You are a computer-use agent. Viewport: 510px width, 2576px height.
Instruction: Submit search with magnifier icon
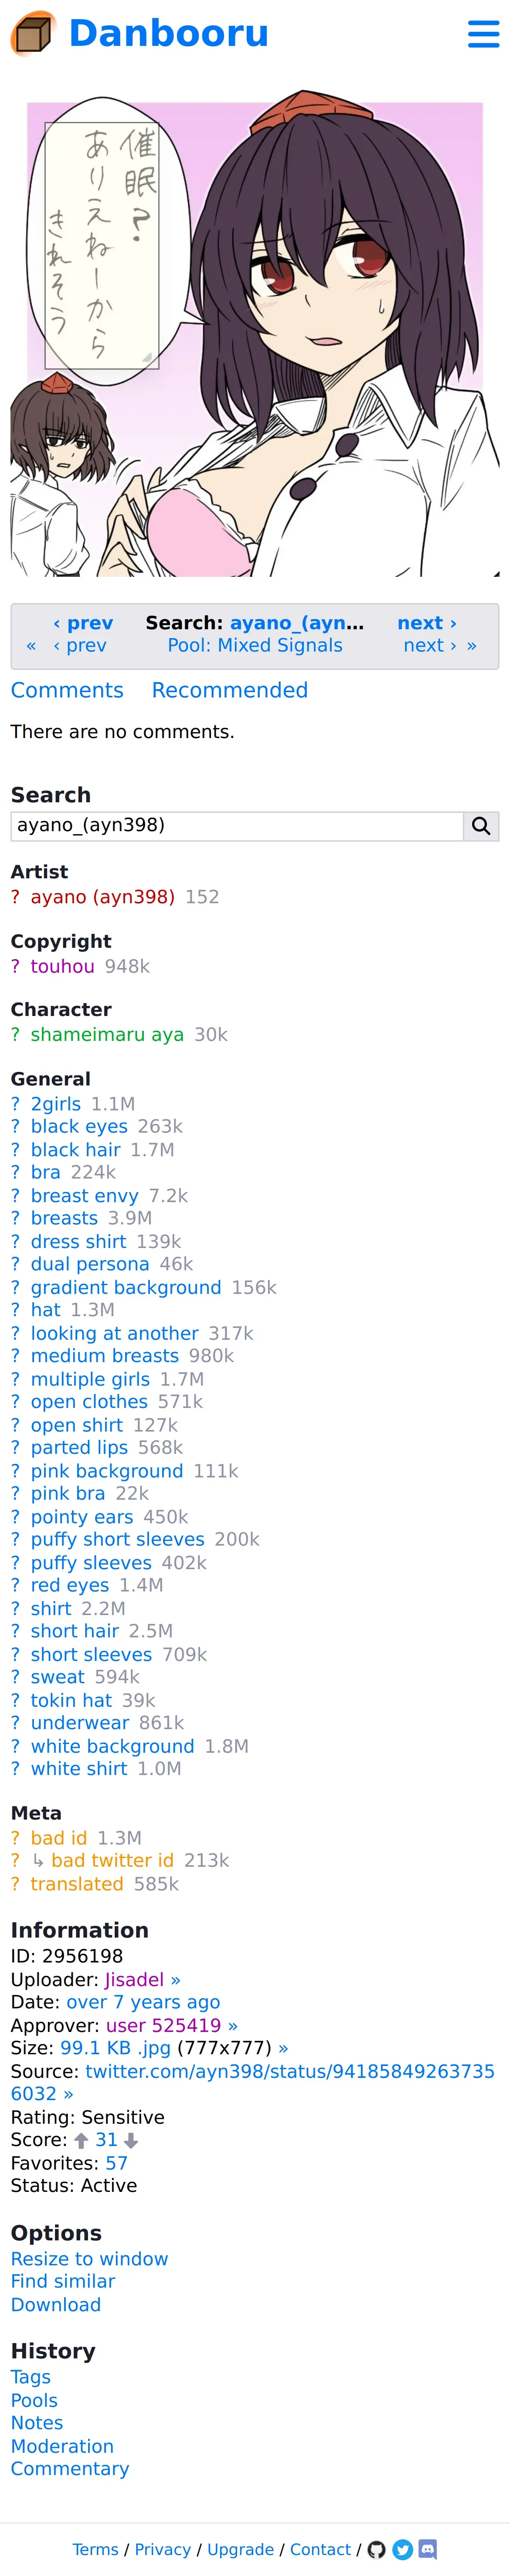coord(480,826)
